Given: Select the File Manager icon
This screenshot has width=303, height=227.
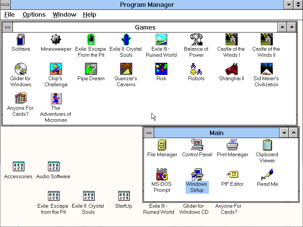Looking at the screenshot, I should tap(162, 145).
